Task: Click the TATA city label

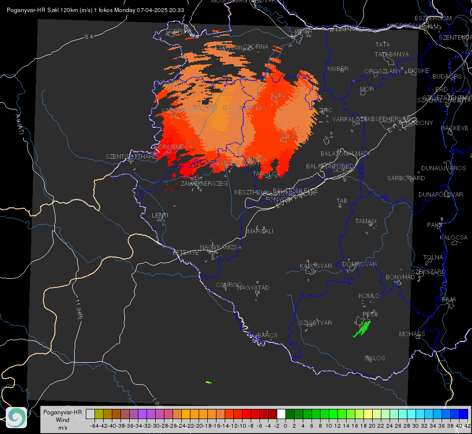Action: (x=383, y=44)
